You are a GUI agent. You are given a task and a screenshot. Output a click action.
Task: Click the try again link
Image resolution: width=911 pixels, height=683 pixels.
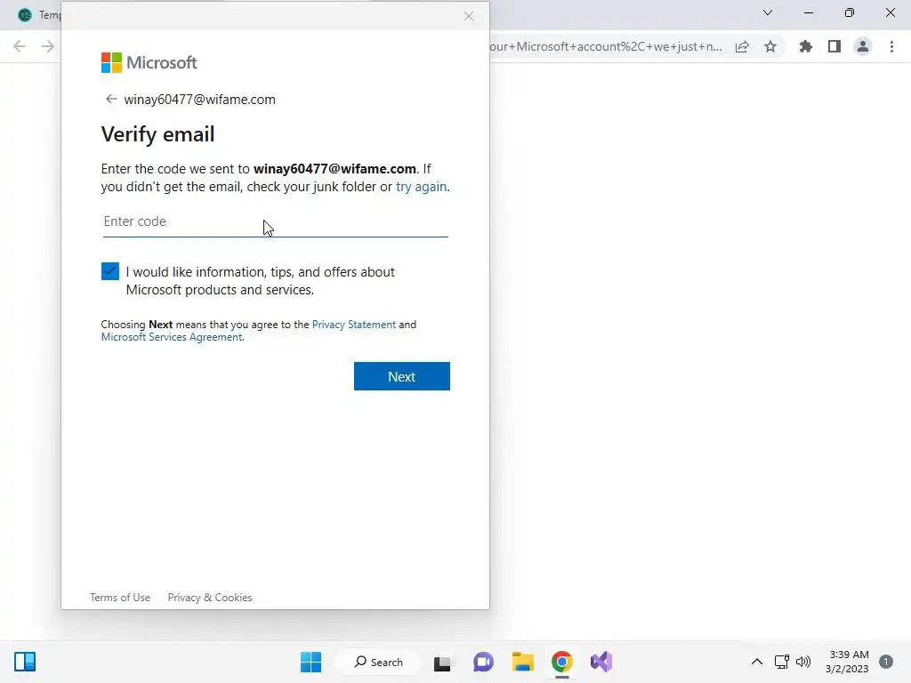421,187
